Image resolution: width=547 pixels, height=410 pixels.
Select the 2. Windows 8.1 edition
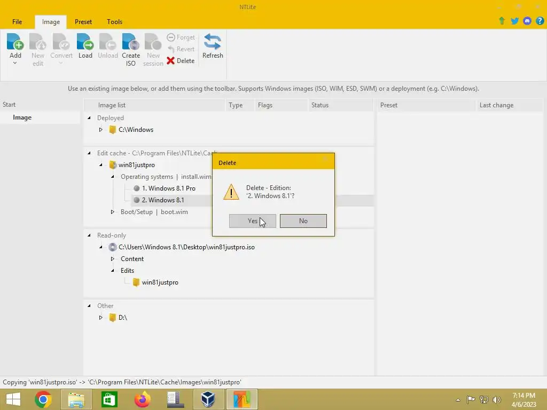tap(163, 200)
